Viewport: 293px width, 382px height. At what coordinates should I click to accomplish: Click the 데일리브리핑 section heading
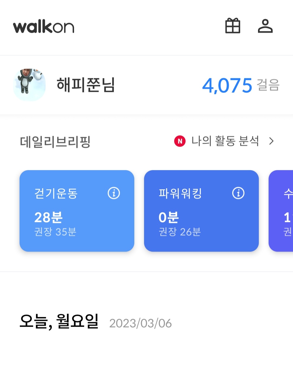[x=55, y=142]
